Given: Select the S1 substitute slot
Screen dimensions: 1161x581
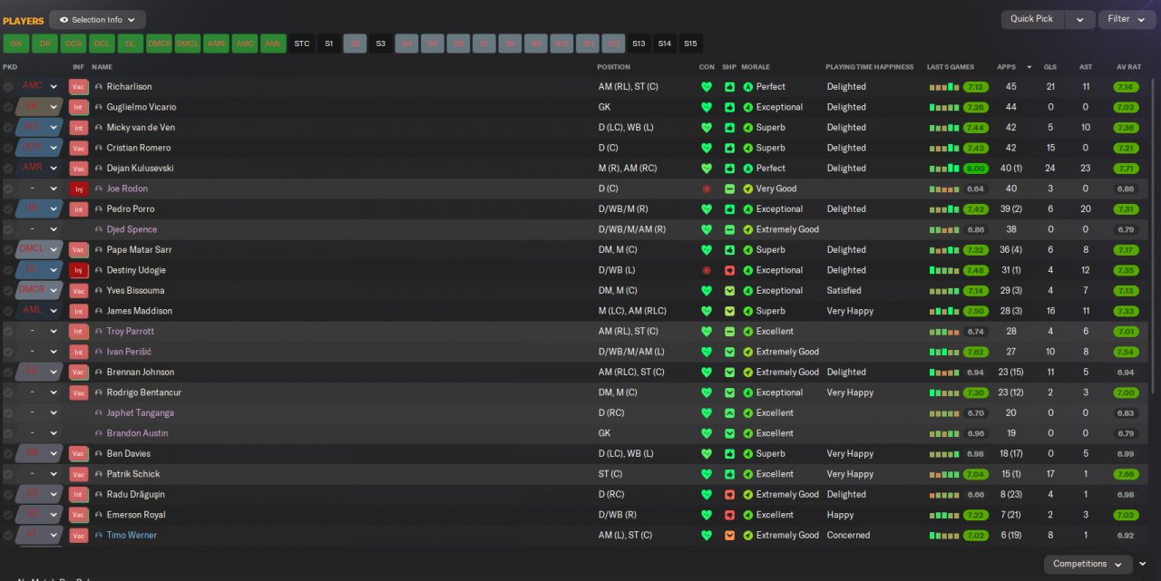Looking at the screenshot, I should [328, 44].
